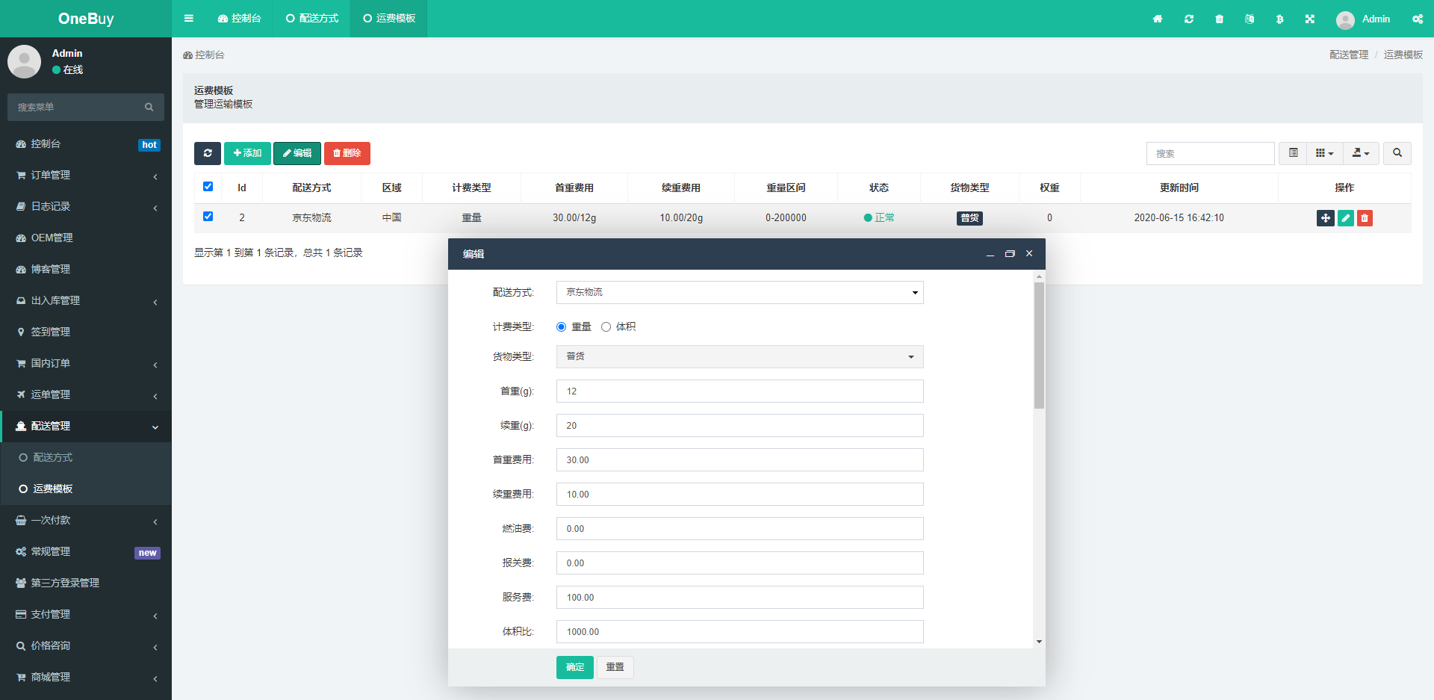The width and height of the screenshot is (1434, 700).
Task: Focus the 首重(g) input field
Action: 739,391
